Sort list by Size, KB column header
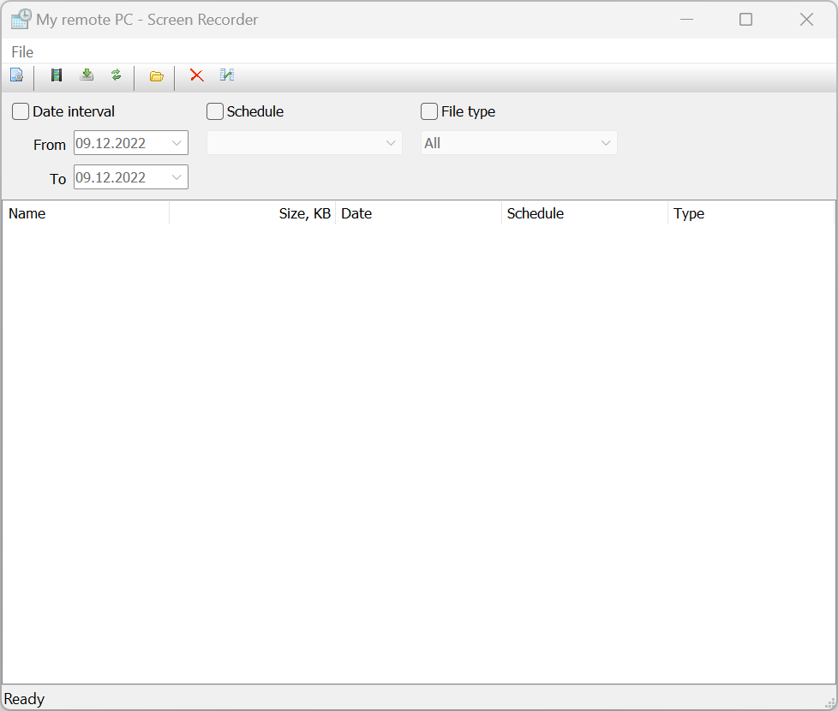This screenshot has width=838, height=711. tap(252, 213)
